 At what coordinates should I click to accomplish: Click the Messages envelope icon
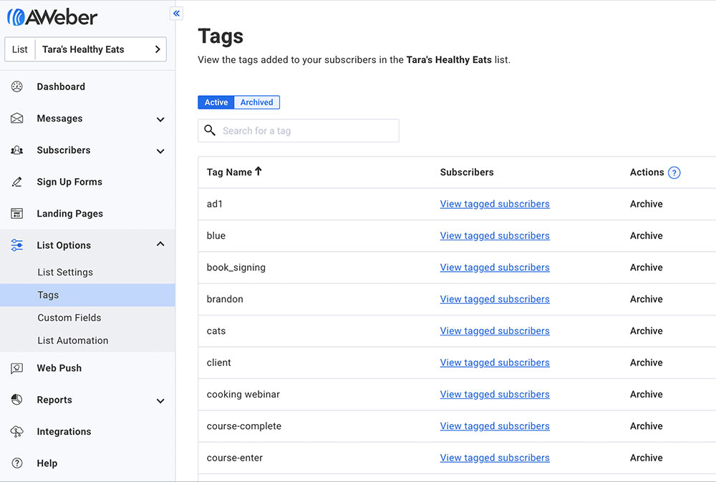pyautogui.click(x=17, y=119)
